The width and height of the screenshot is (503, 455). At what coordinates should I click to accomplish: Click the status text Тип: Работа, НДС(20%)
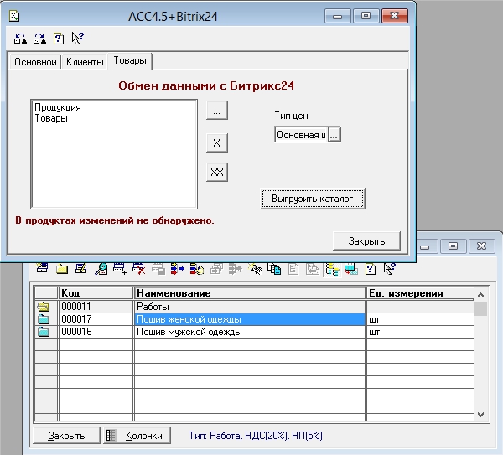tap(256, 436)
